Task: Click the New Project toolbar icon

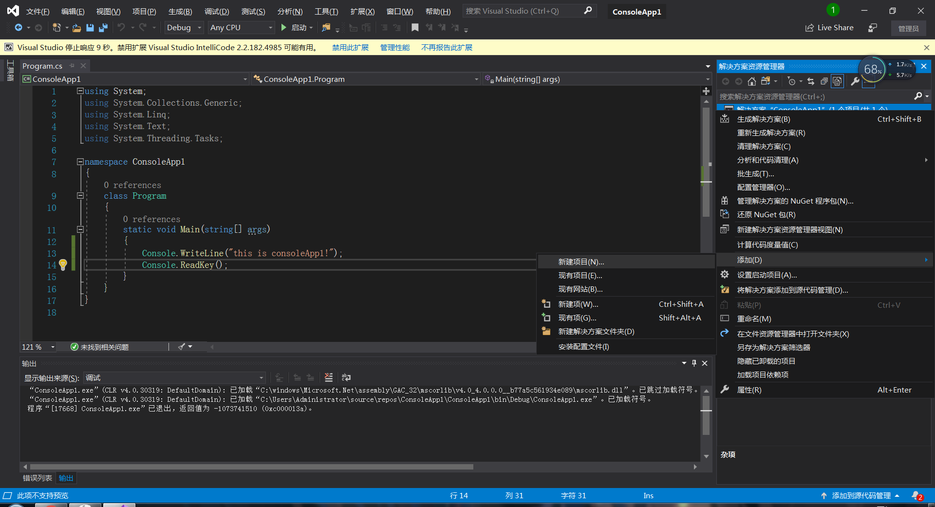Action: coord(56,28)
